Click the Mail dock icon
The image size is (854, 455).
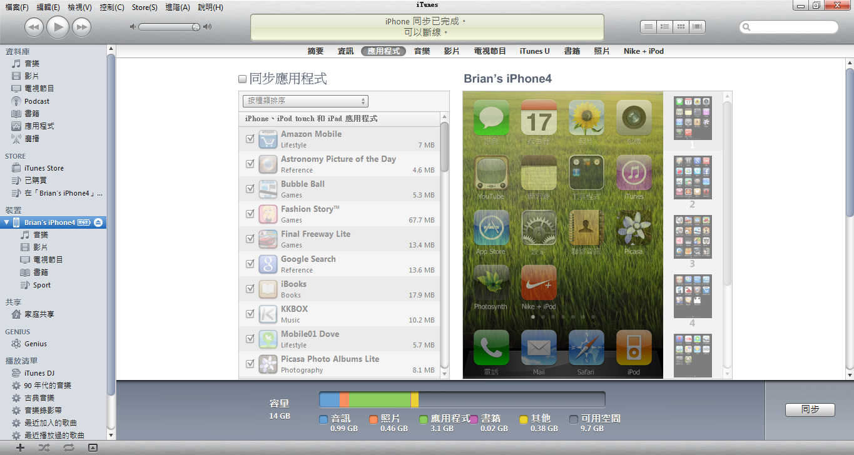(539, 347)
